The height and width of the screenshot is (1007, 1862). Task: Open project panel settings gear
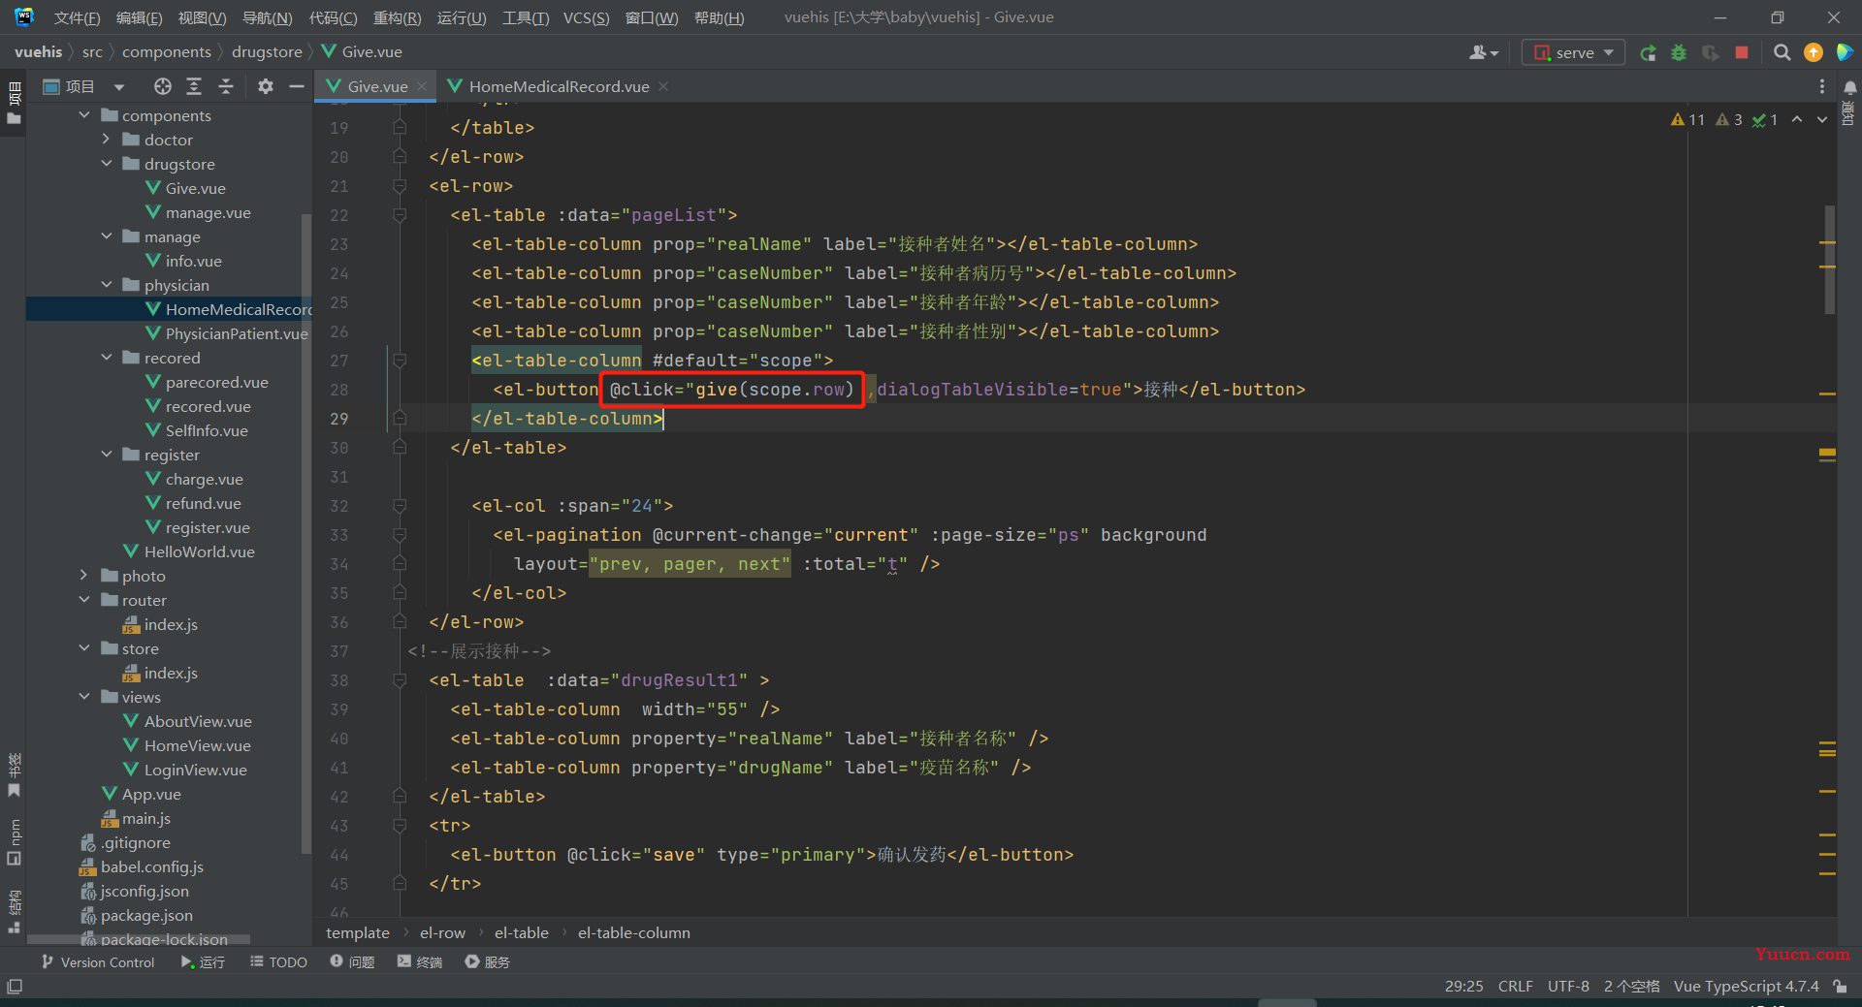266,86
